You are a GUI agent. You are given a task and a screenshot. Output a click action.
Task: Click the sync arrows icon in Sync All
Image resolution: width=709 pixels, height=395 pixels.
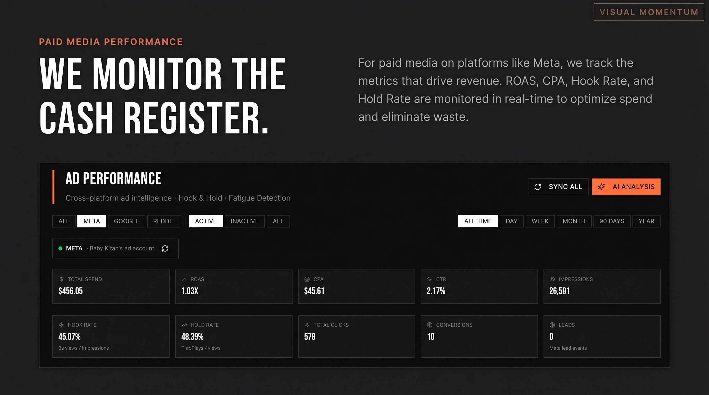pos(537,187)
